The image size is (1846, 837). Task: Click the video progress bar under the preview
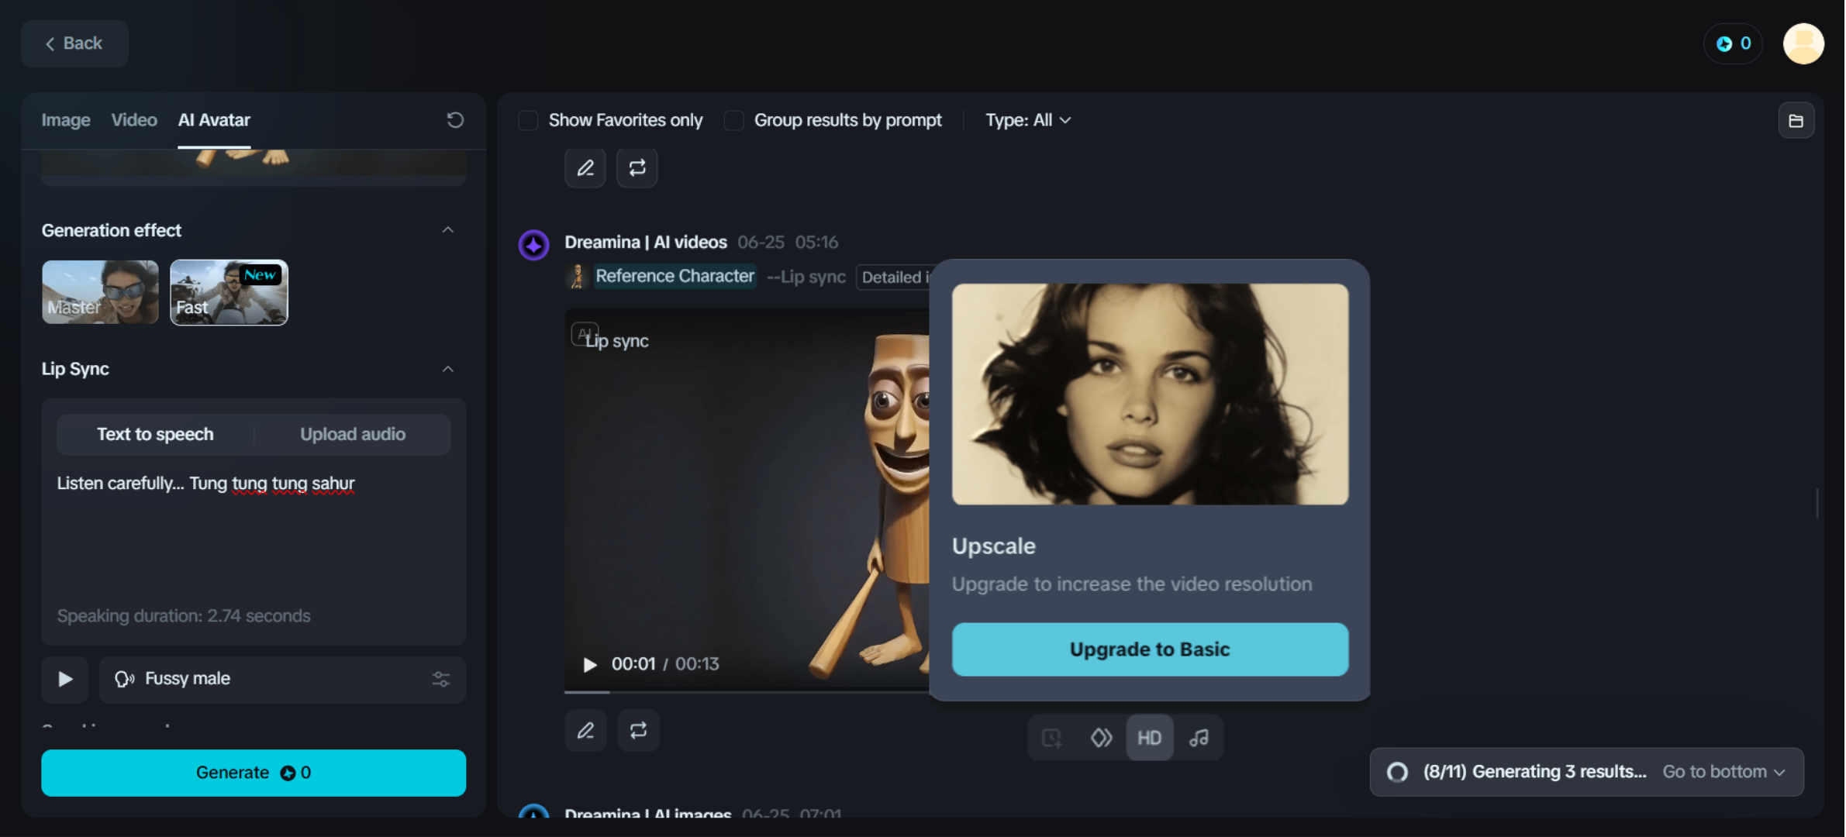click(x=744, y=691)
